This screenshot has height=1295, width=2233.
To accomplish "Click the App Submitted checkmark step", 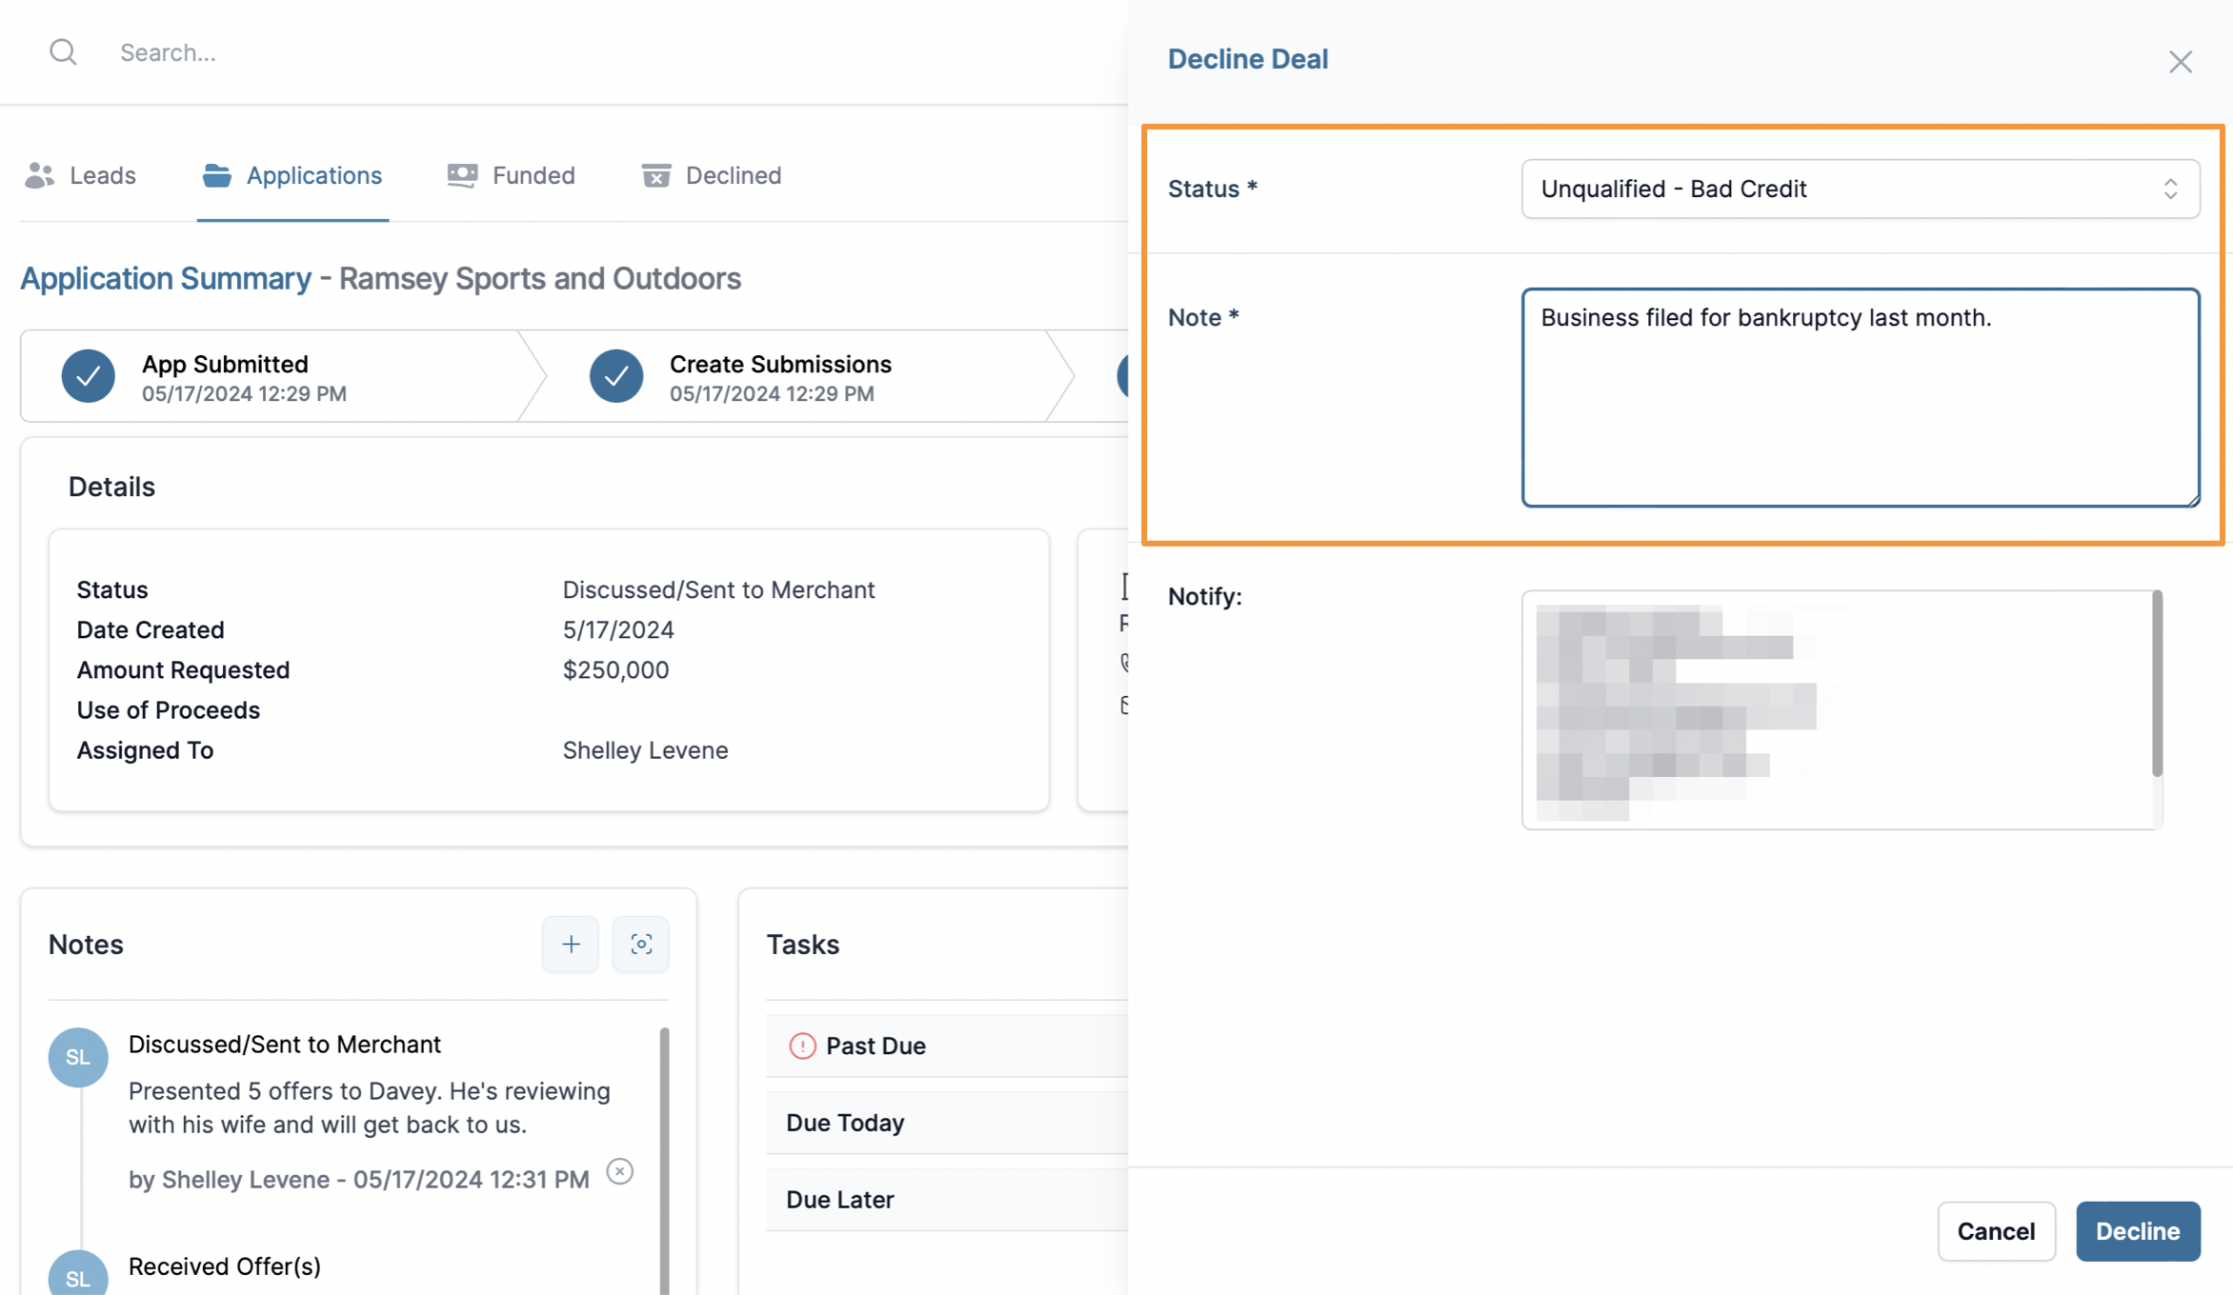I will click(x=89, y=376).
